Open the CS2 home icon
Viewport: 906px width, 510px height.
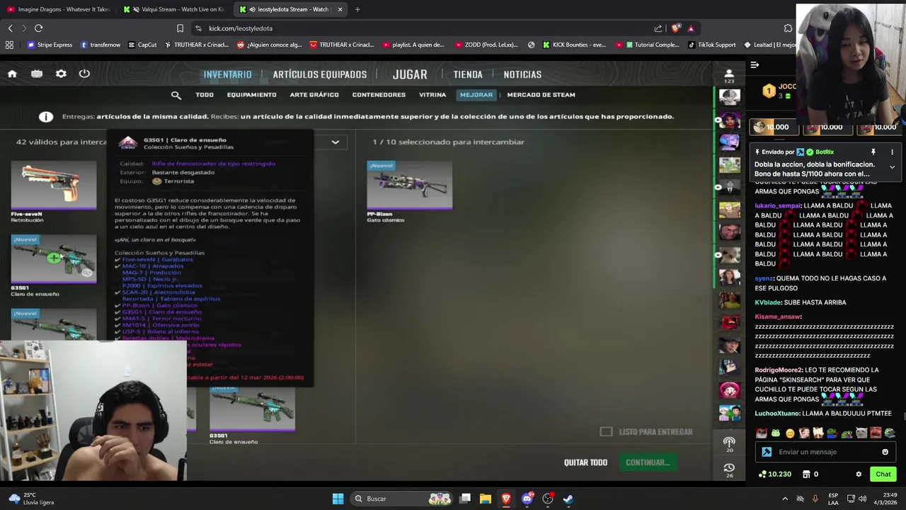click(x=12, y=74)
